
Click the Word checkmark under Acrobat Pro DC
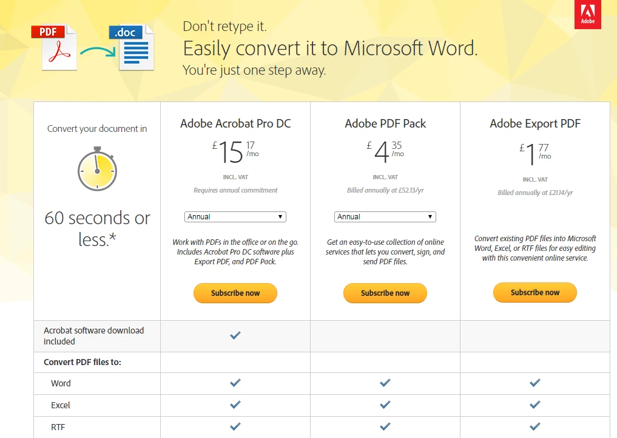235,383
